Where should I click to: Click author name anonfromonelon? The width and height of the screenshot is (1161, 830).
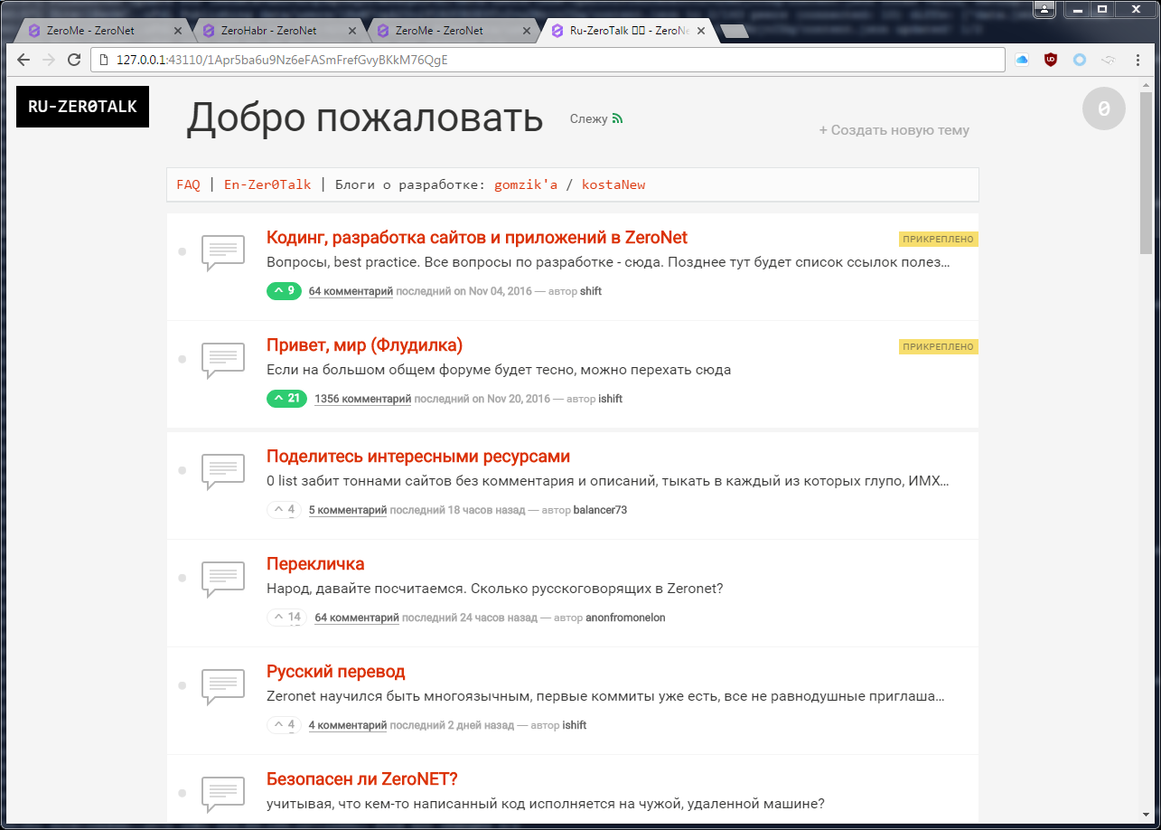pos(625,618)
